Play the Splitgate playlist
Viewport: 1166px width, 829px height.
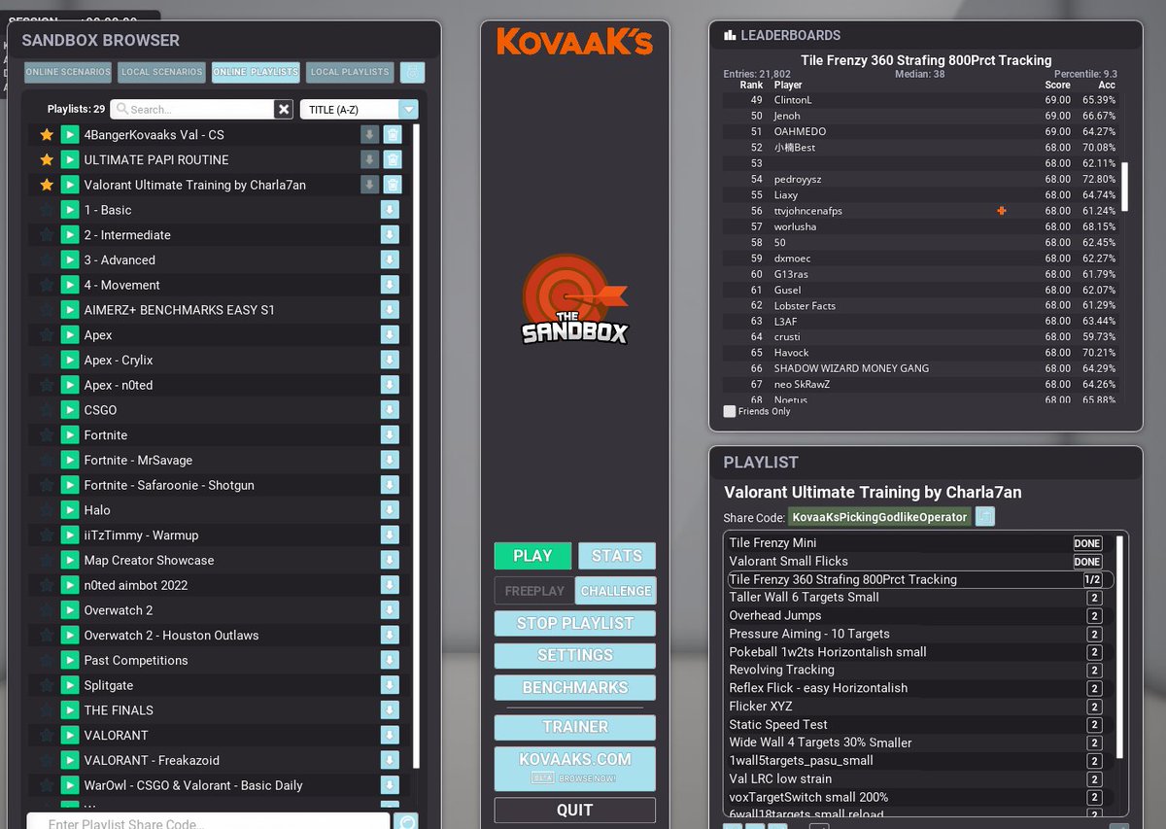tap(69, 685)
